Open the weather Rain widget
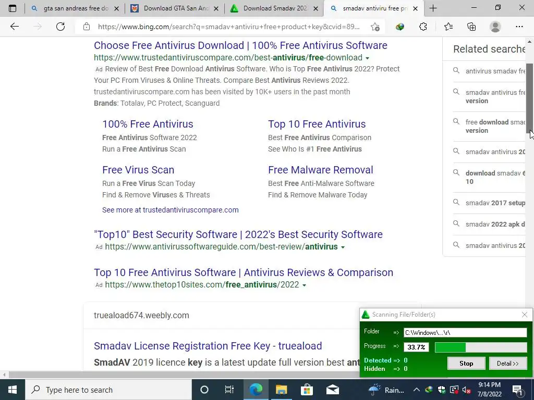 [x=386, y=390]
